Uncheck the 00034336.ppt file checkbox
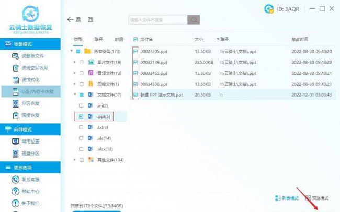 tap(135, 84)
